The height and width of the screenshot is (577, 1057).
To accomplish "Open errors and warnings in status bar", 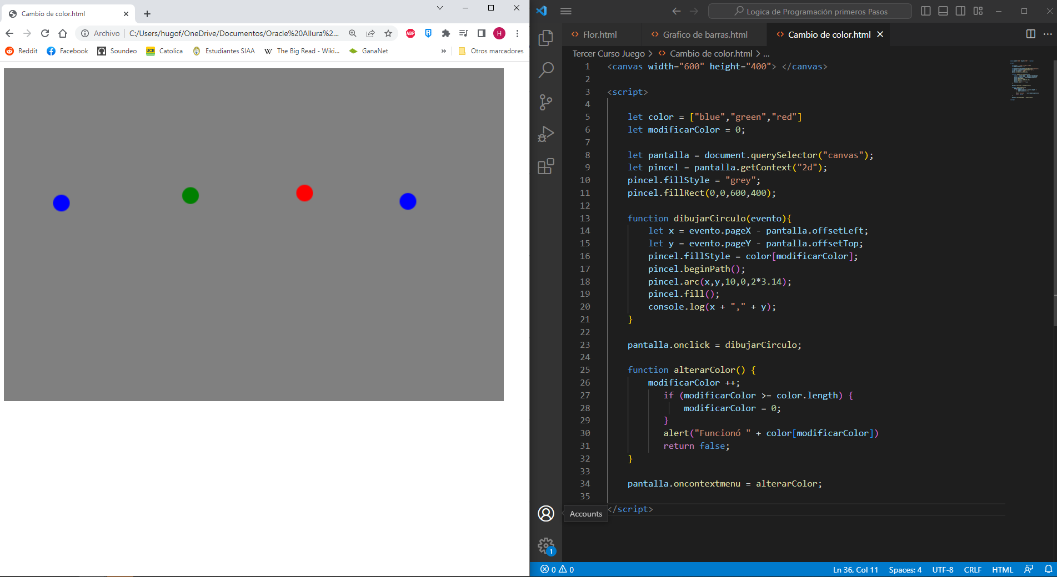I will [557, 569].
